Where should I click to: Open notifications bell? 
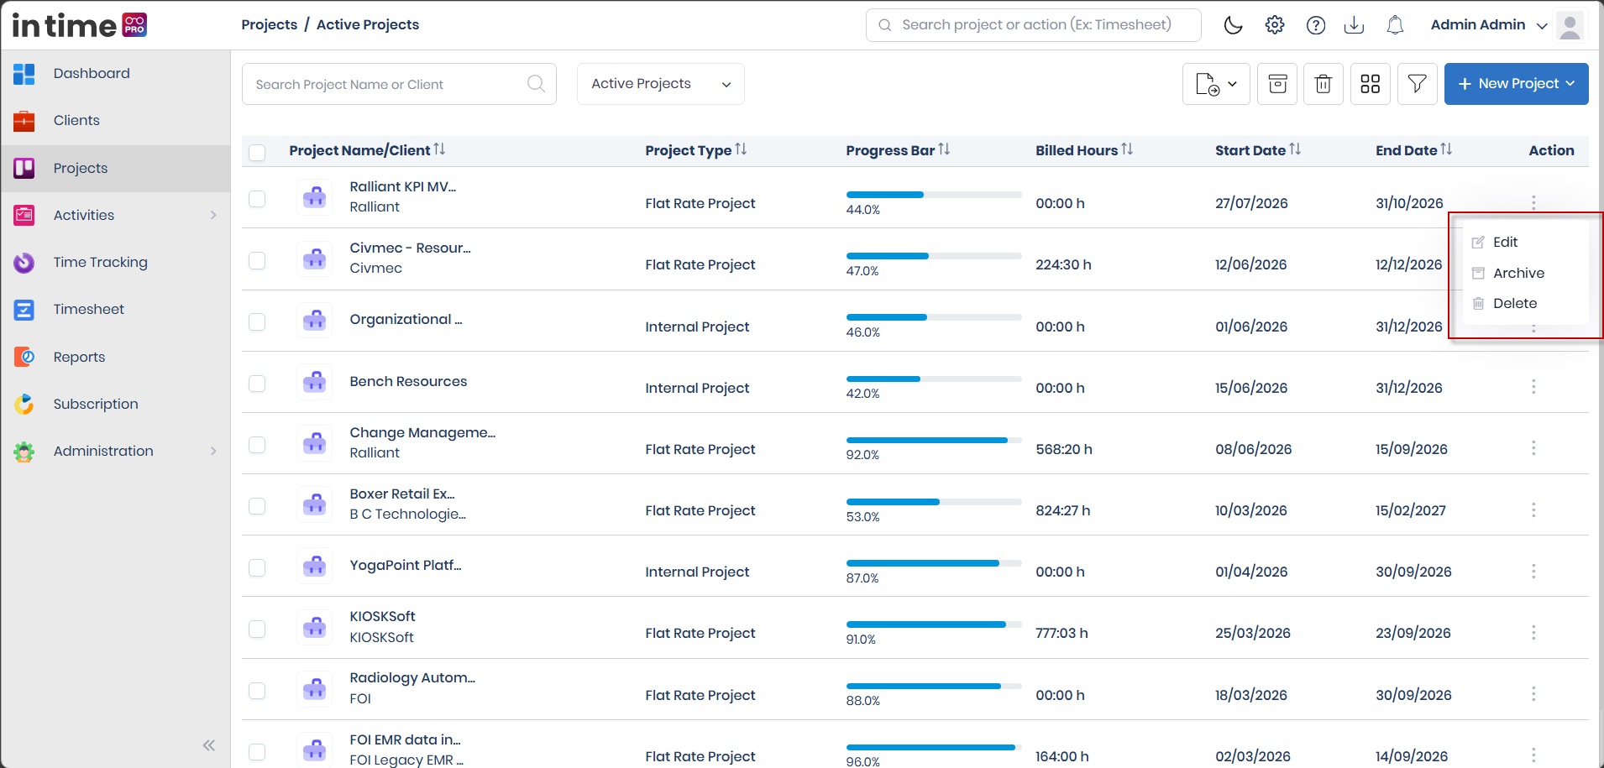[1395, 25]
